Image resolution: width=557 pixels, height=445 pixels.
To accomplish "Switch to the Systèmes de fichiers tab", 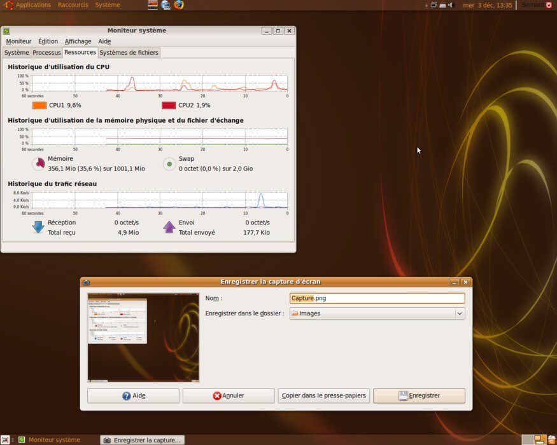I will pos(129,53).
